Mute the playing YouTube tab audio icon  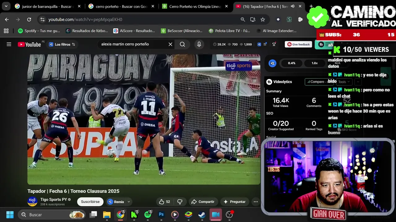(293, 6)
